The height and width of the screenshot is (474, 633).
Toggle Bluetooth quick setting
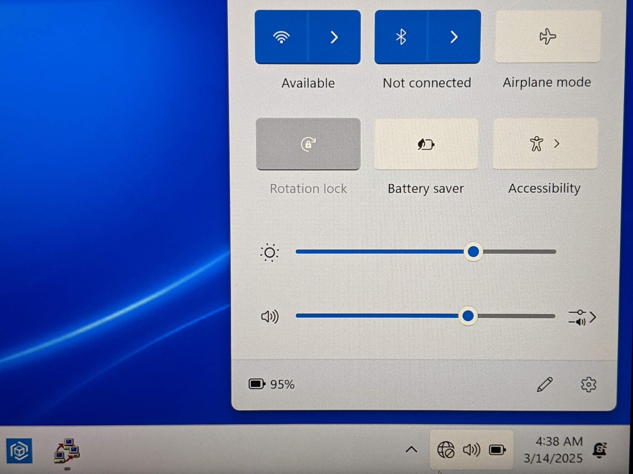(x=401, y=37)
